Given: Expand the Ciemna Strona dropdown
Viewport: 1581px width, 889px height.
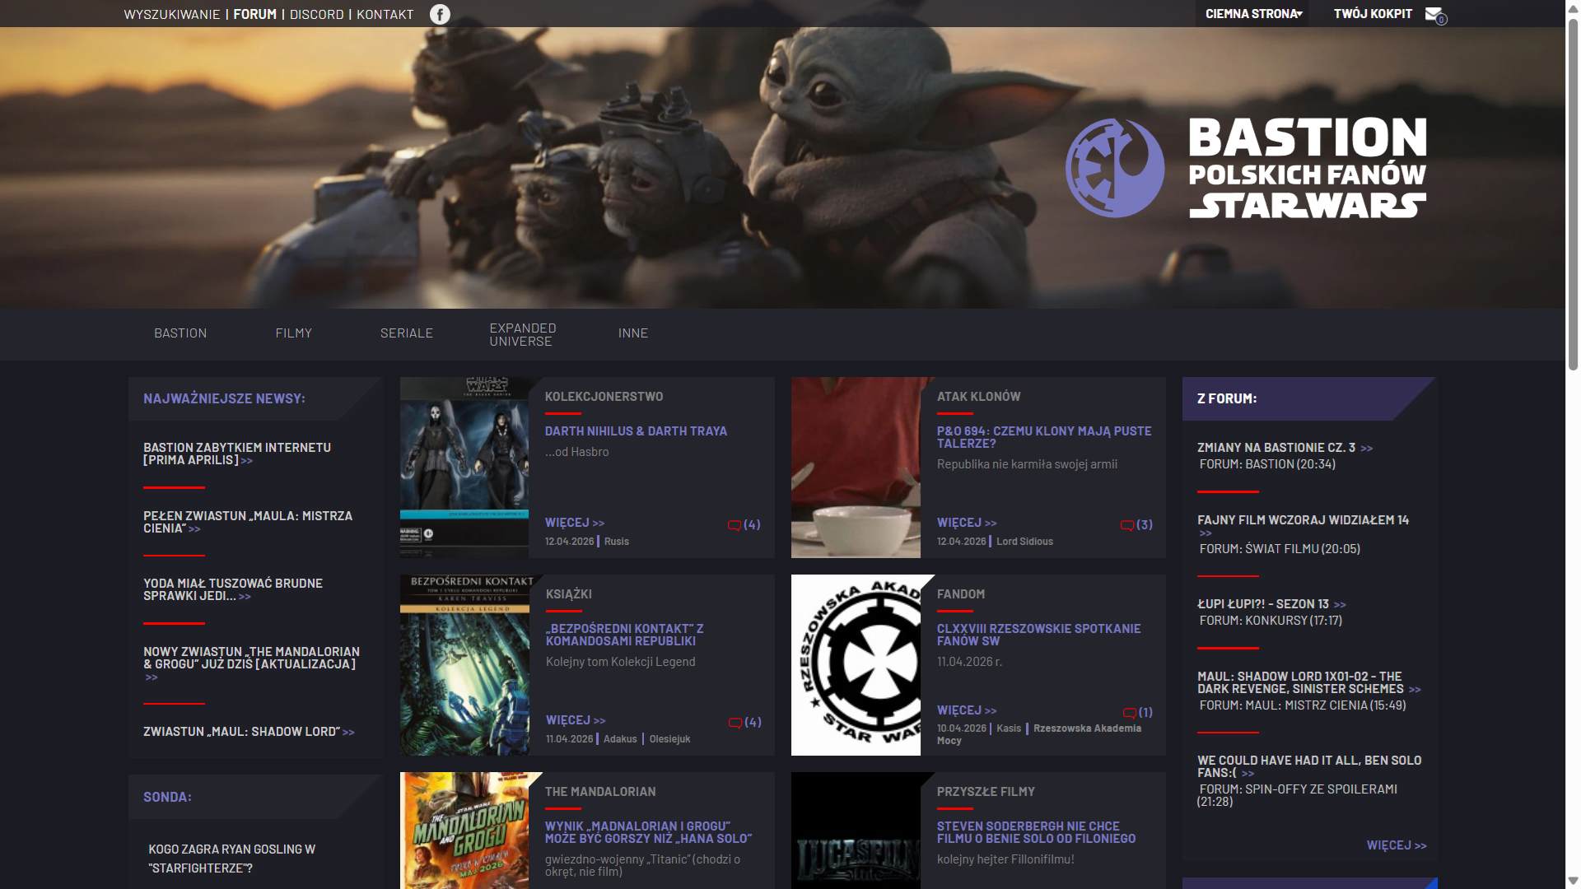Looking at the screenshot, I should click(1253, 14).
